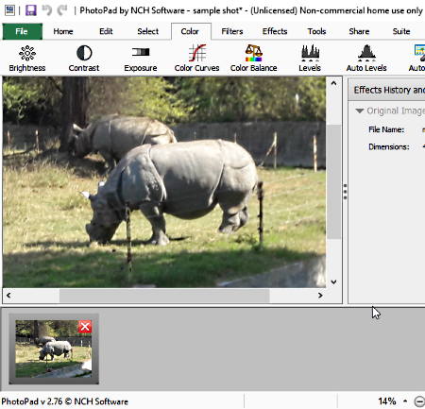Switch to the Suite tab
The height and width of the screenshot is (409, 425).
[401, 31]
